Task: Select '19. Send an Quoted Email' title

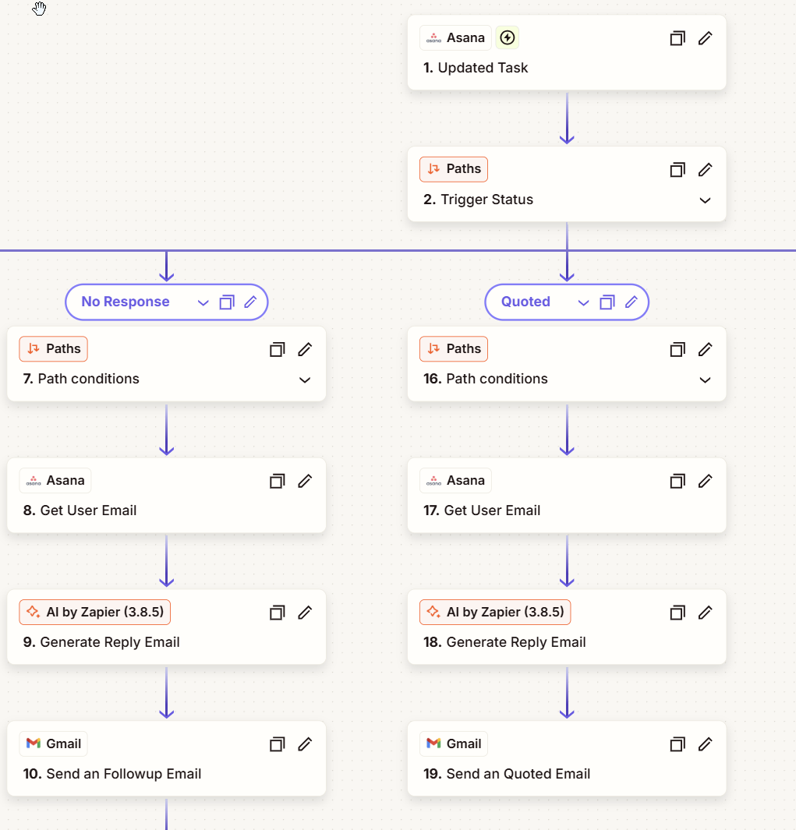Action: click(507, 775)
